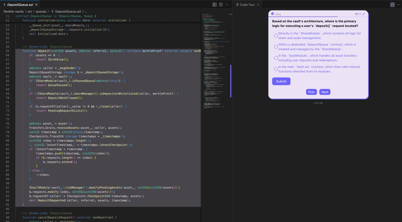Viewport: 402px width, 222px height.
Task: Click line number 91 in the gutter
Action: tap(7, 188)
